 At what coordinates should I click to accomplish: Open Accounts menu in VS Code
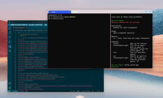tap(10, 83)
